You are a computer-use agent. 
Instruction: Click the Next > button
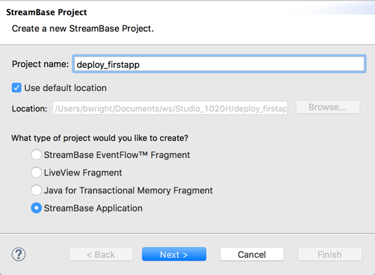click(174, 254)
